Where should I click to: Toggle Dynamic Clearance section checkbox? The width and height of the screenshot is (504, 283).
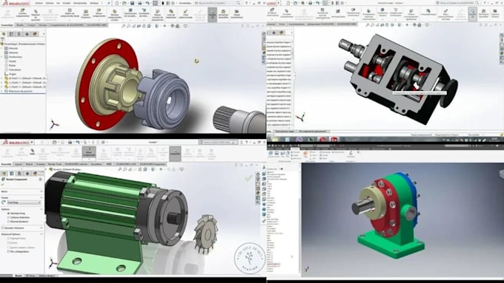3,228
